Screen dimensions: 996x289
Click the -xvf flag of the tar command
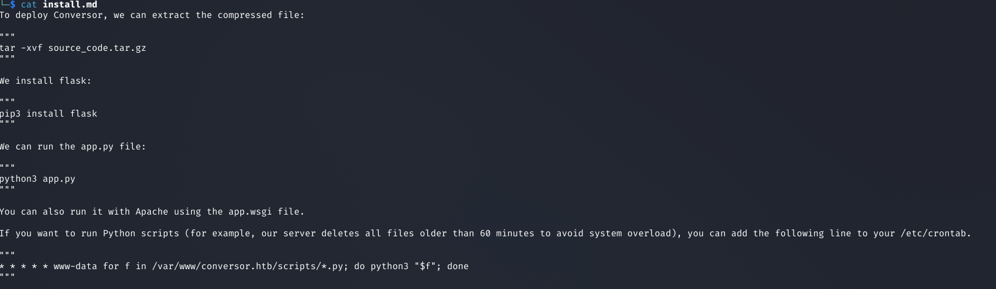32,48
